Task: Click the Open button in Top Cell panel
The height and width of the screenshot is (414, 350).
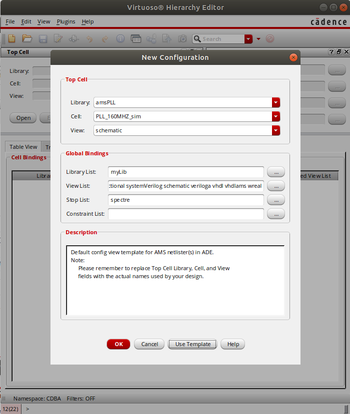Action: pyautogui.click(x=23, y=118)
